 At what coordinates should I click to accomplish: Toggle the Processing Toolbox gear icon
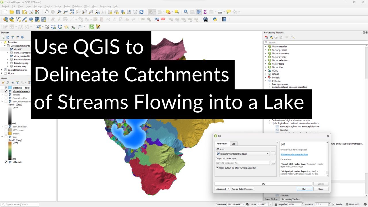click(x=199, y=12)
